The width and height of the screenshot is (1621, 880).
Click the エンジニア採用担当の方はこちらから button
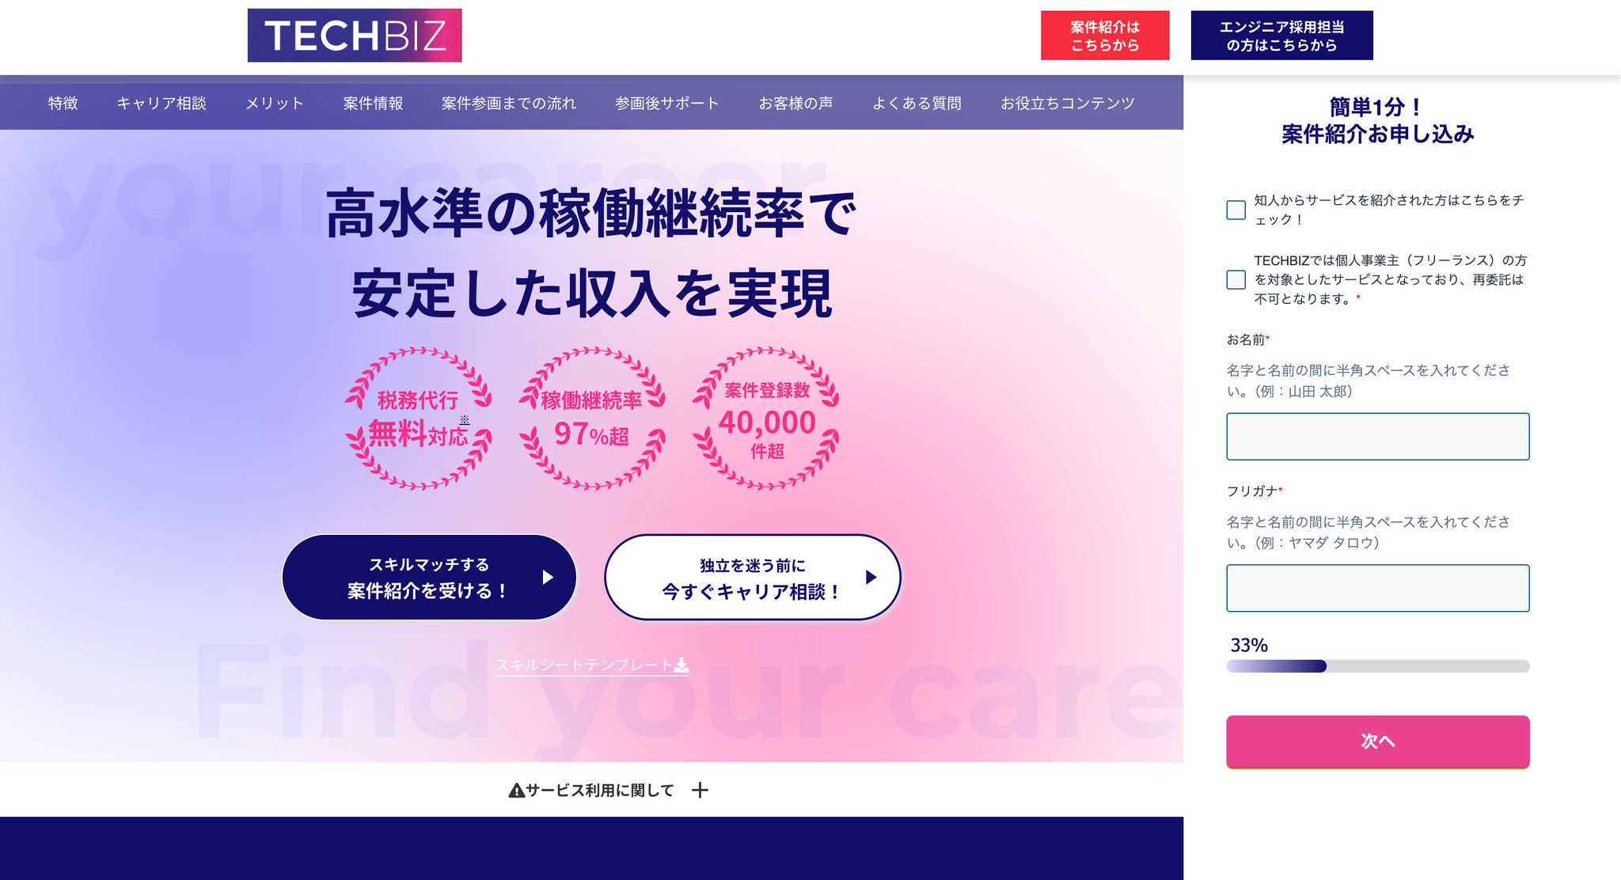tap(1281, 36)
